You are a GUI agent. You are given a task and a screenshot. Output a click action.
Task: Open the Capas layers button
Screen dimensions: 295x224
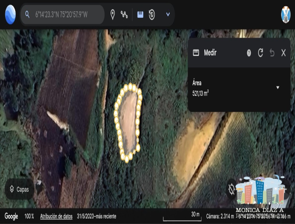point(20,189)
